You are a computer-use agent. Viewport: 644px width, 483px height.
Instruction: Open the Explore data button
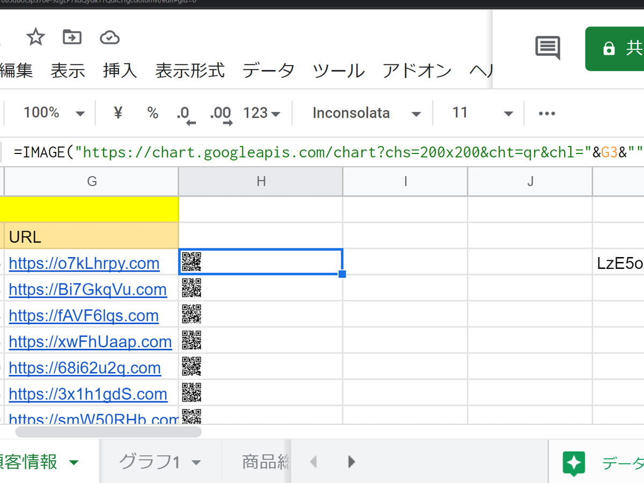(x=597, y=463)
